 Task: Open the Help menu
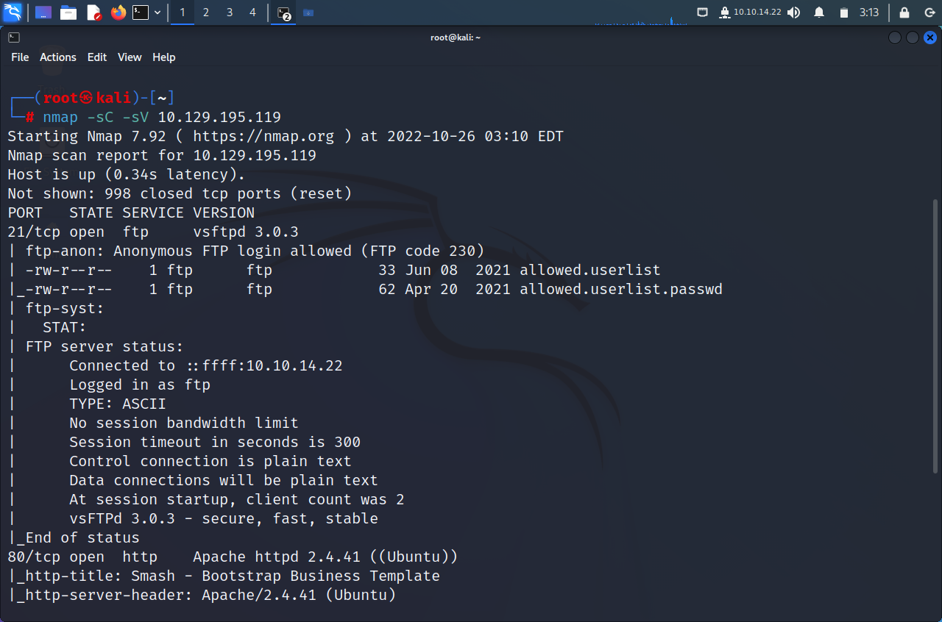(164, 57)
